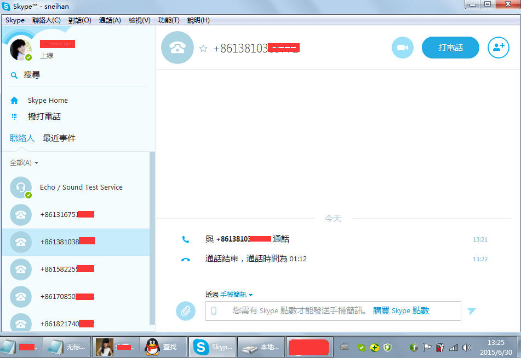
Task: Click the dial pad icon beside 撥打電話
Action: click(14, 116)
